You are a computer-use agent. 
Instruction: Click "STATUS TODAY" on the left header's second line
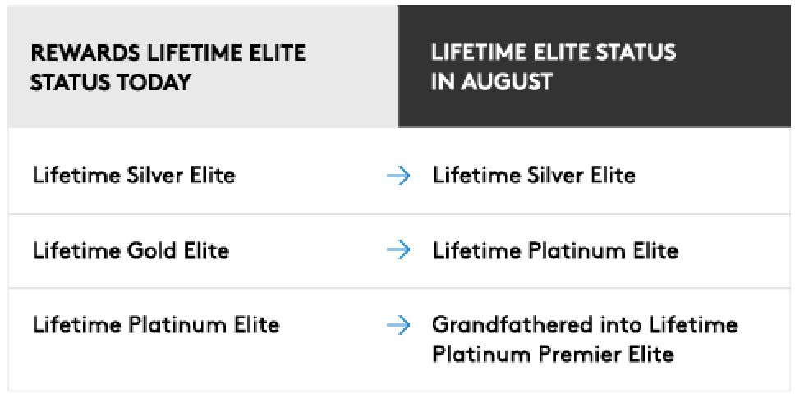111,82
